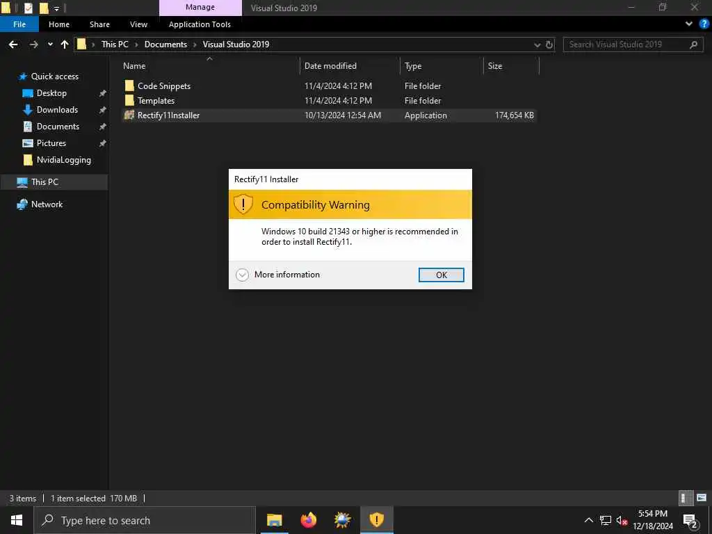Click the taskbar search box
This screenshot has width=712, height=534.
145,520
